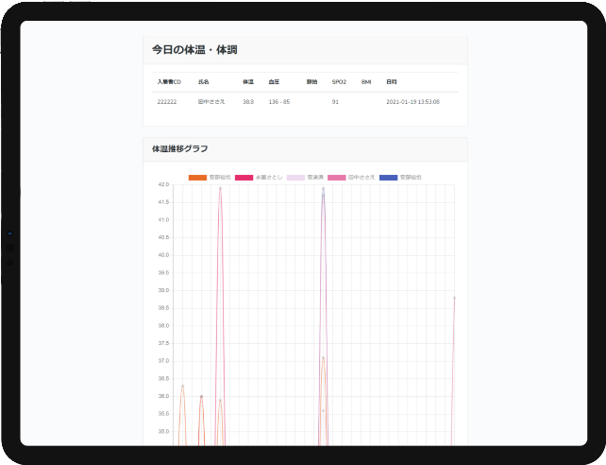Click the 脈拍 column header
Screen dimensions: 606x465
point(312,82)
